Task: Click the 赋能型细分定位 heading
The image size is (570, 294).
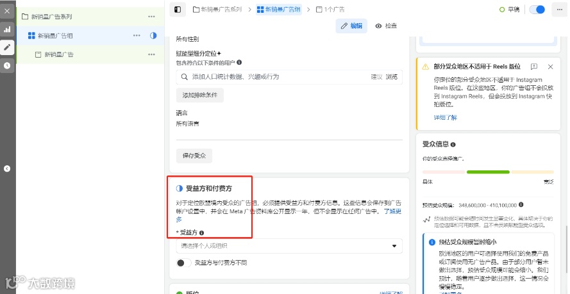Action: tap(199, 53)
